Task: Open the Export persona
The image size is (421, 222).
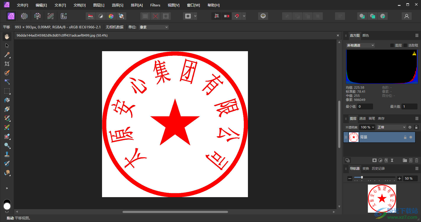Action: pos(64,16)
